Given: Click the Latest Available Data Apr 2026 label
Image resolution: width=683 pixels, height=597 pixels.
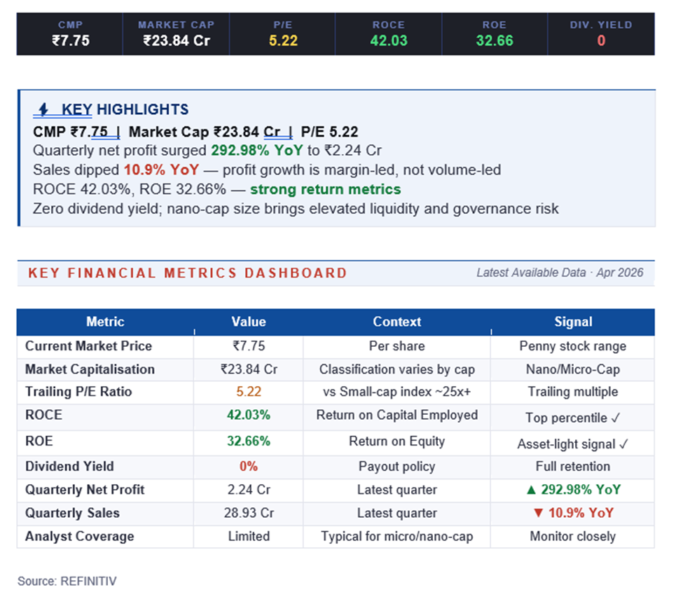Looking at the screenshot, I should point(559,273).
